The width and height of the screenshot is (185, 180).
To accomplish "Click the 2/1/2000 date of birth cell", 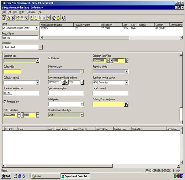I will click(x=106, y=28).
